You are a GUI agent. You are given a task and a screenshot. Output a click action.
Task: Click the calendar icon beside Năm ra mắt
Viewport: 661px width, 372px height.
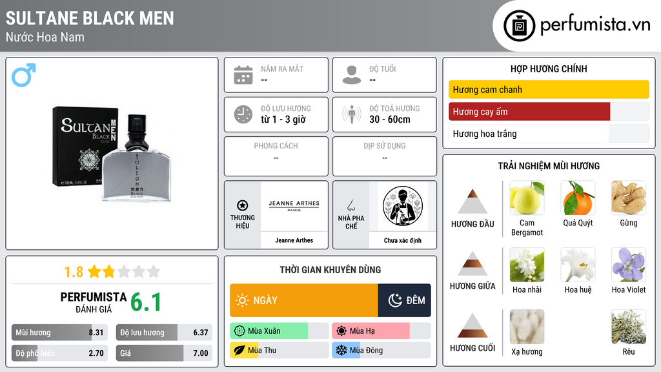243,75
